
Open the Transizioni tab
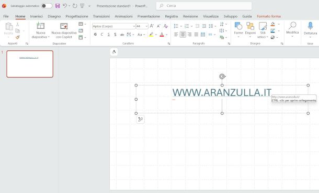tap(101, 16)
